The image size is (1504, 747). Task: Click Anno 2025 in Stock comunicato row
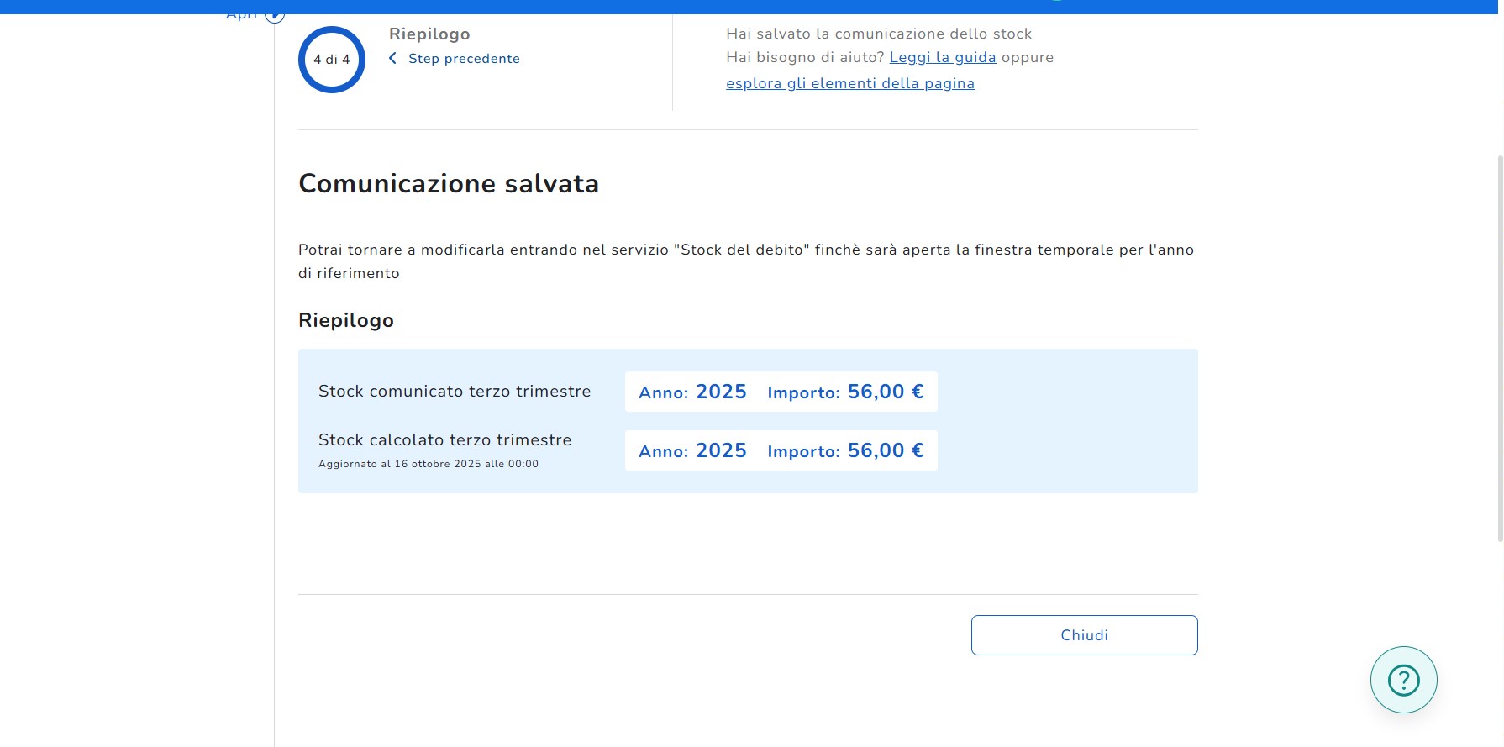692,392
